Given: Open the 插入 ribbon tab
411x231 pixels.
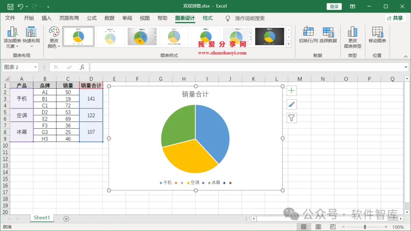Looking at the screenshot, I should point(46,18).
